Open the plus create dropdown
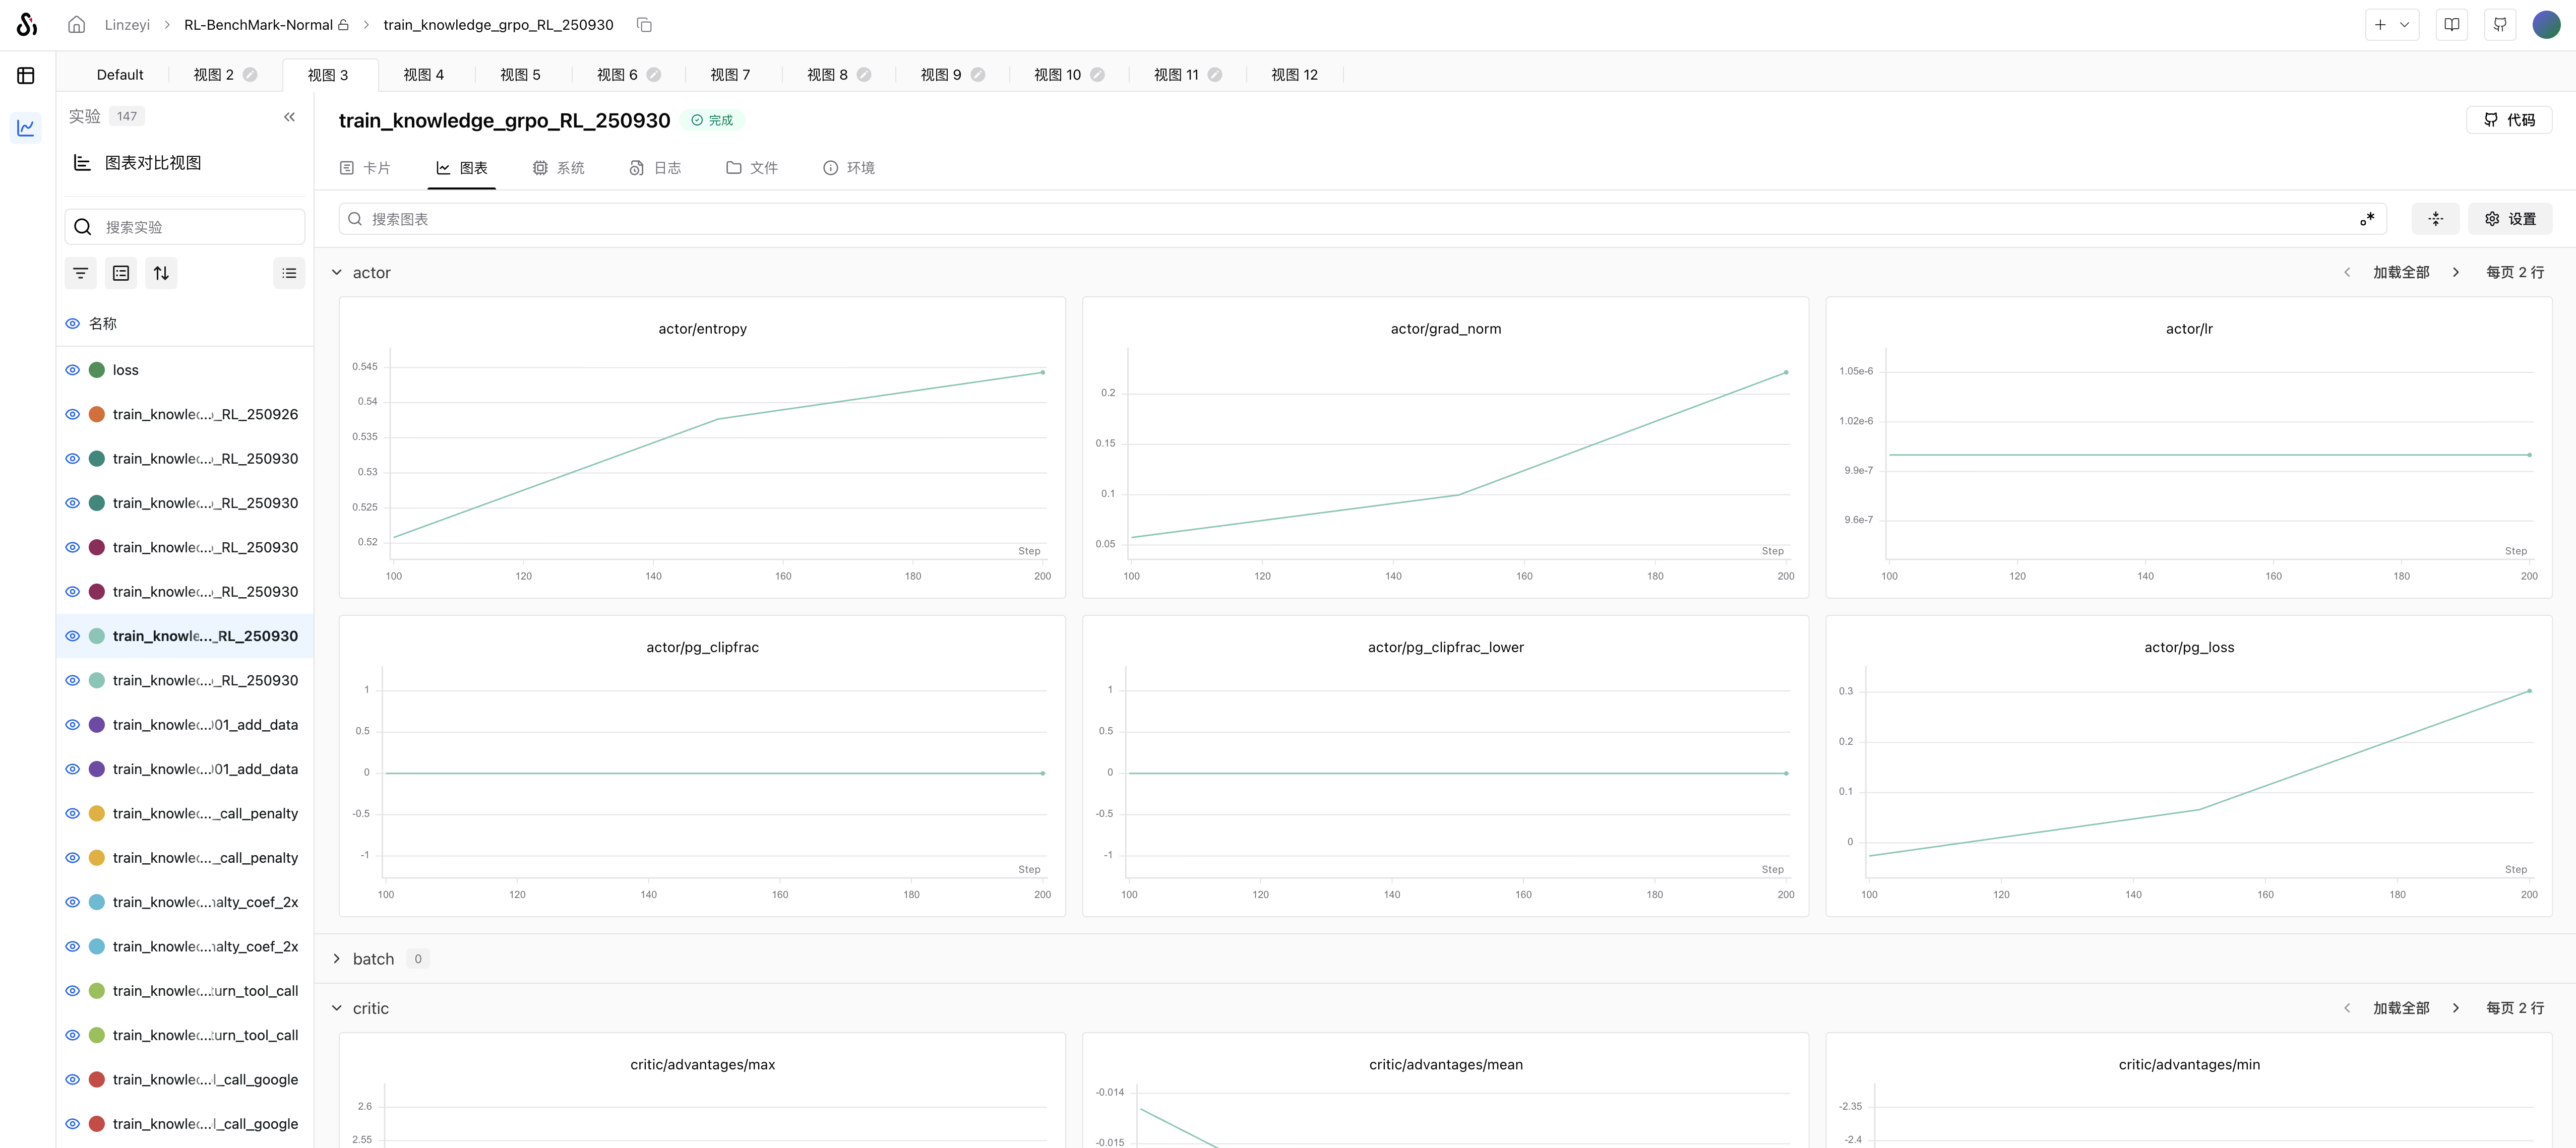 (x=2392, y=25)
